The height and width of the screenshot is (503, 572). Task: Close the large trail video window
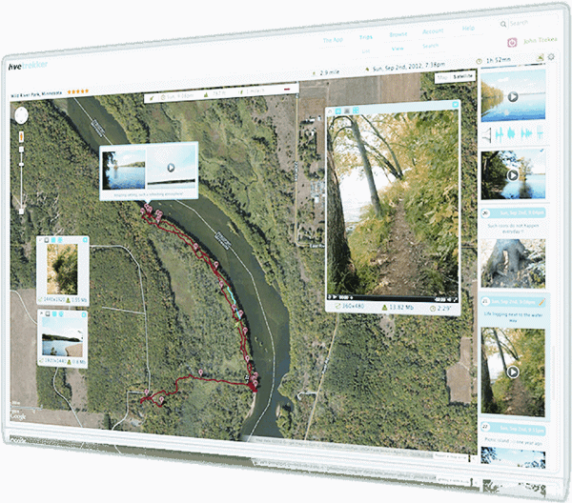point(455,105)
